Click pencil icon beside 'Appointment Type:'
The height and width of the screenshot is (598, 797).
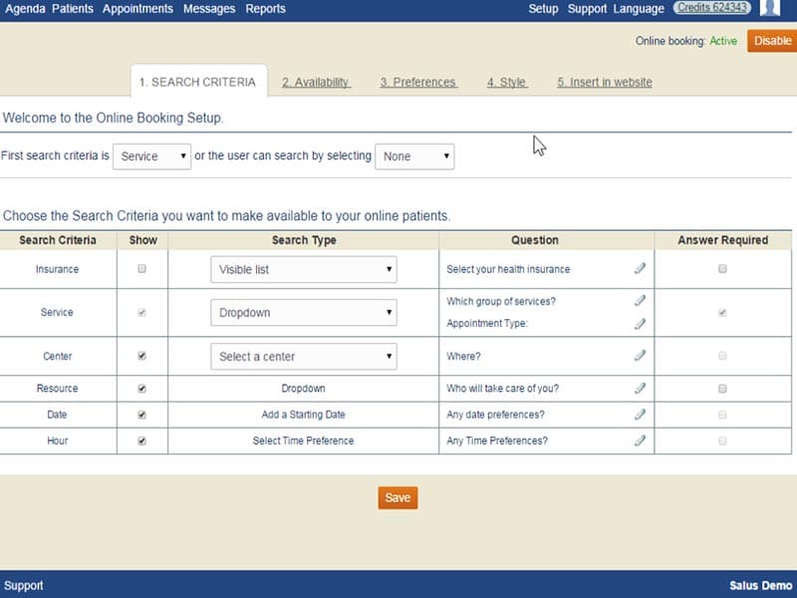[640, 323]
